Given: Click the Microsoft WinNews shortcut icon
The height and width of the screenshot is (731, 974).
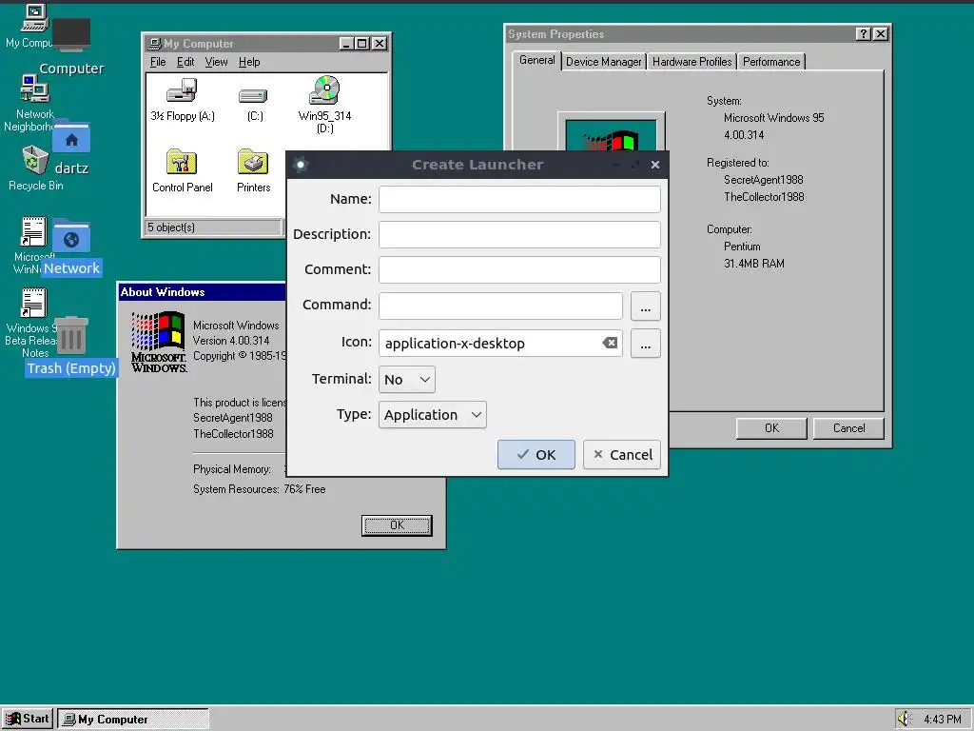Looking at the screenshot, I should pyautogui.click(x=33, y=231).
